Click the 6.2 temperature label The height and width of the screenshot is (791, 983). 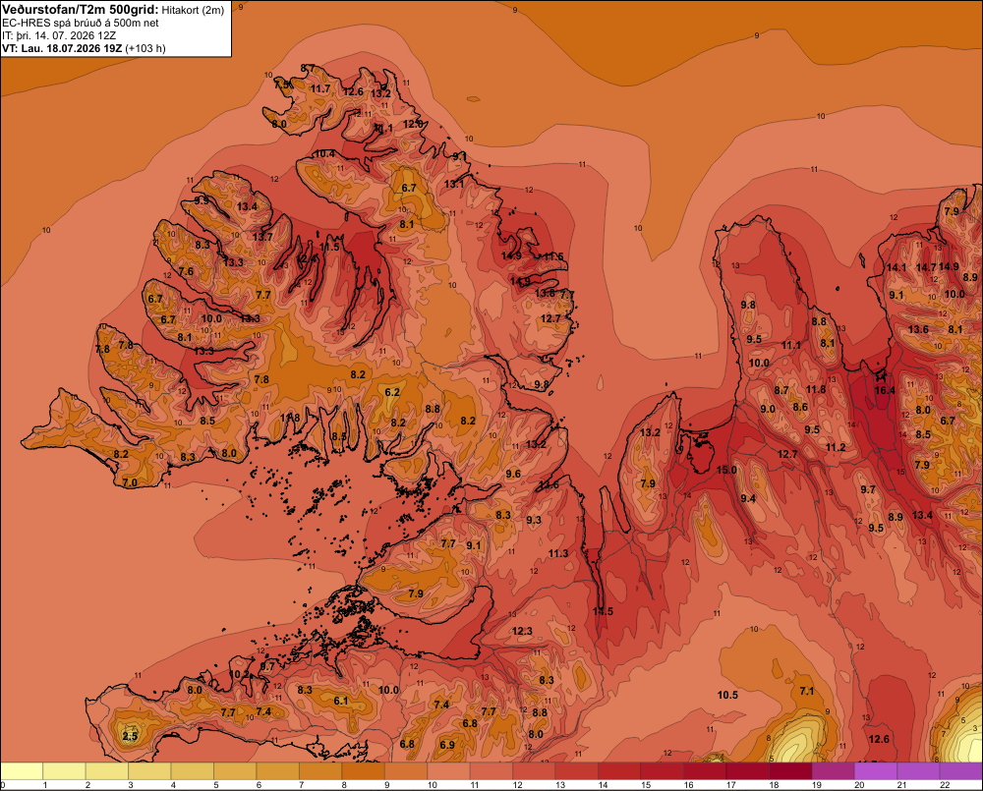[392, 392]
